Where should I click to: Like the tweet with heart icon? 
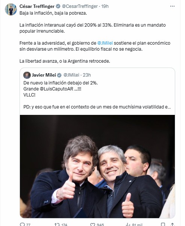pyautogui.click(x=92, y=224)
